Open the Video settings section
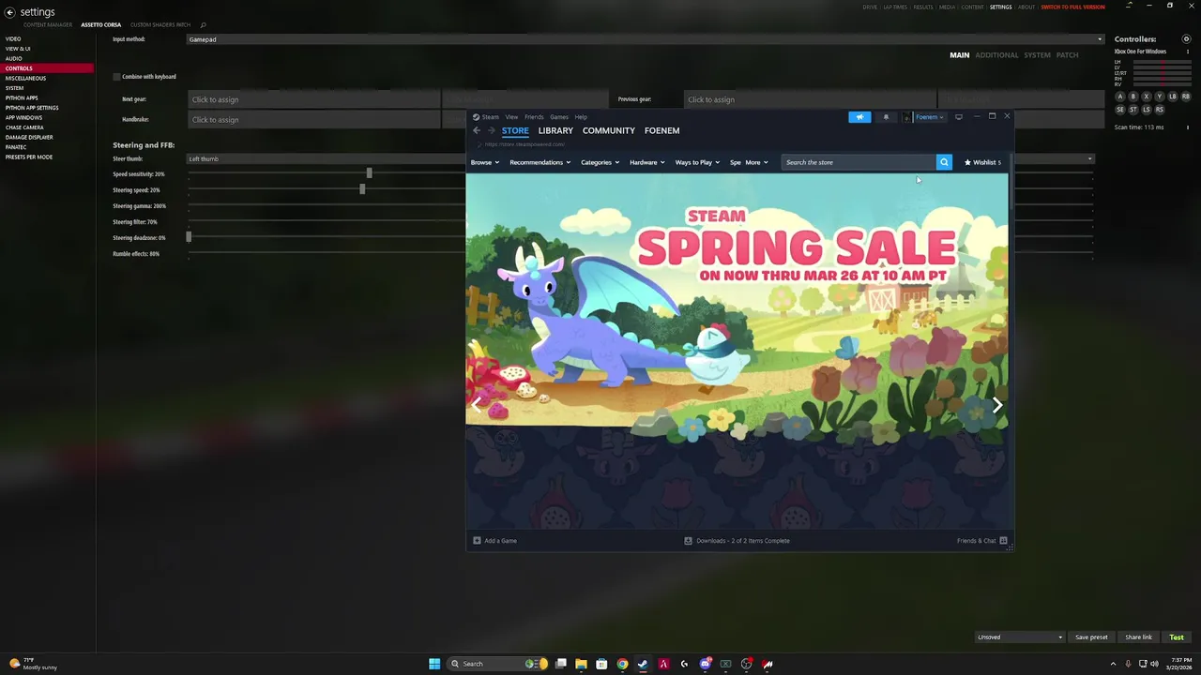Screen dimensions: 1201x675 pos(13,38)
